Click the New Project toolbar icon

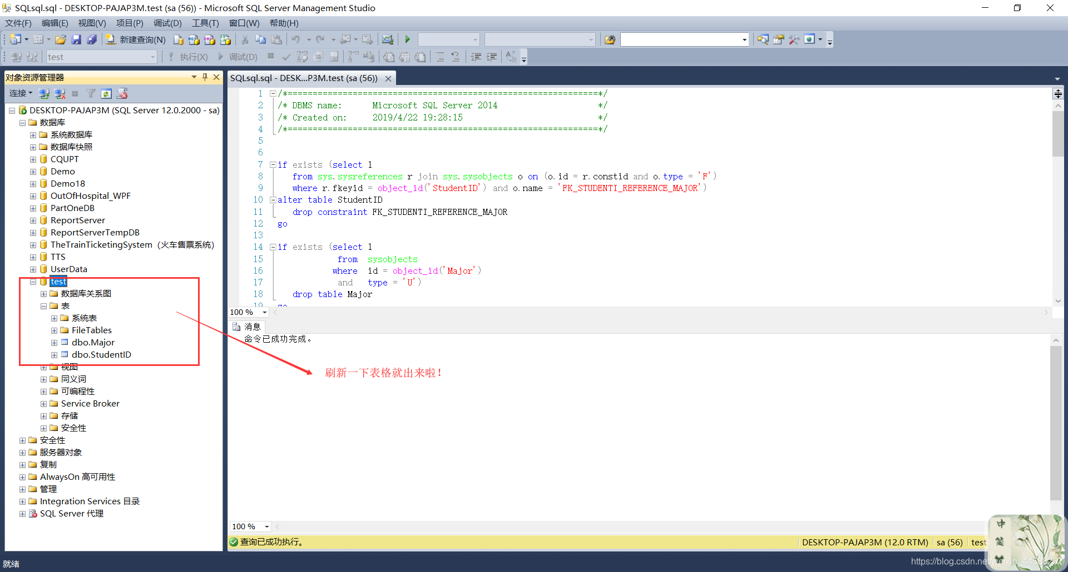(16, 39)
